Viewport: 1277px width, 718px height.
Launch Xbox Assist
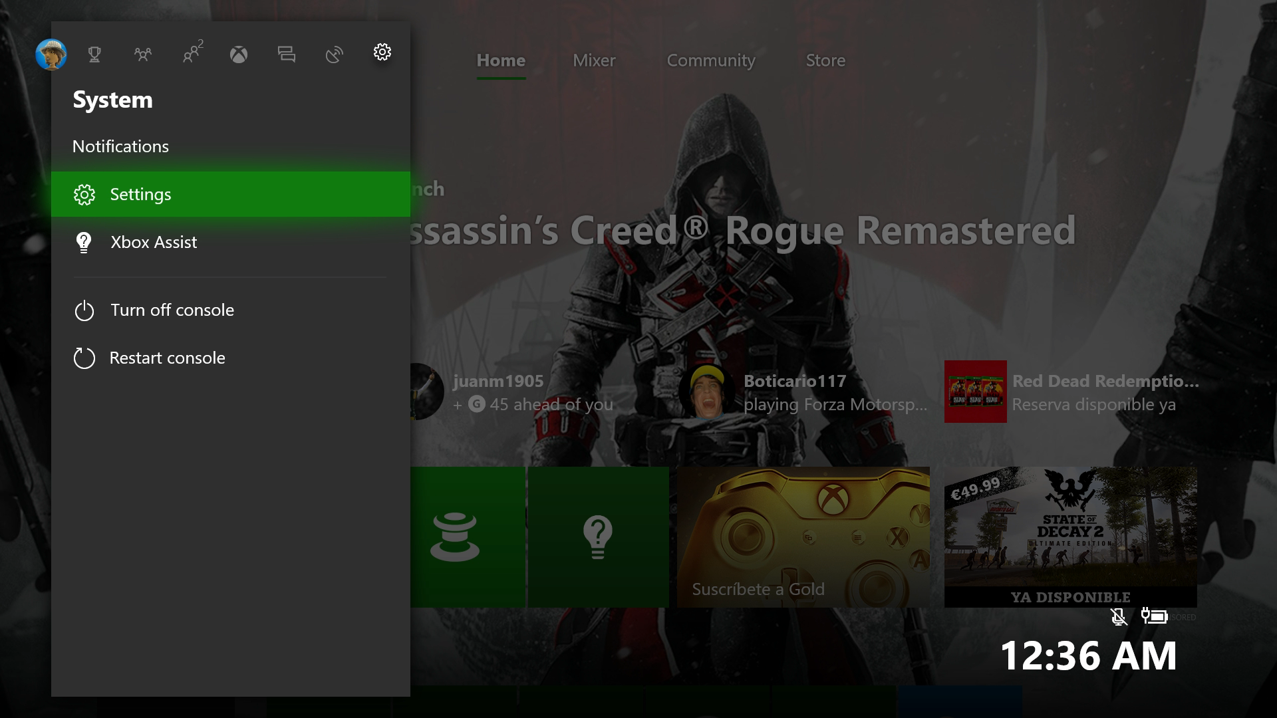(x=154, y=242)
